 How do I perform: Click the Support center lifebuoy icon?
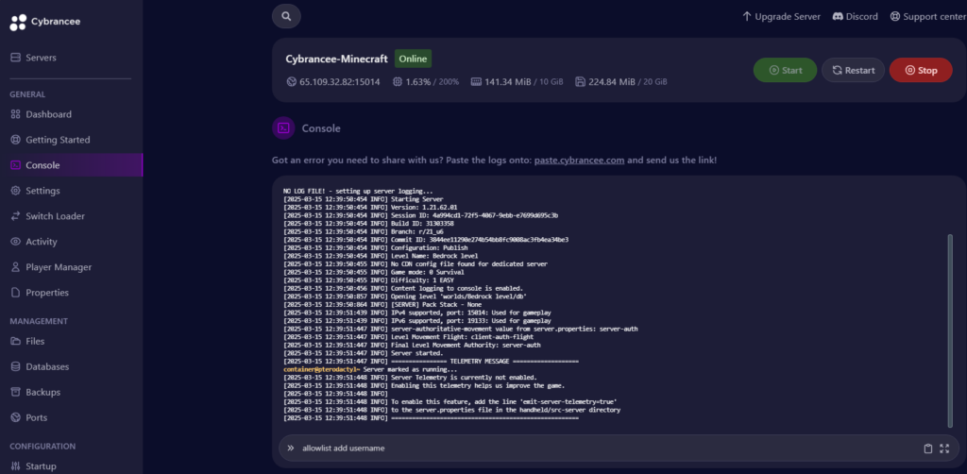(x=895, y=17)
